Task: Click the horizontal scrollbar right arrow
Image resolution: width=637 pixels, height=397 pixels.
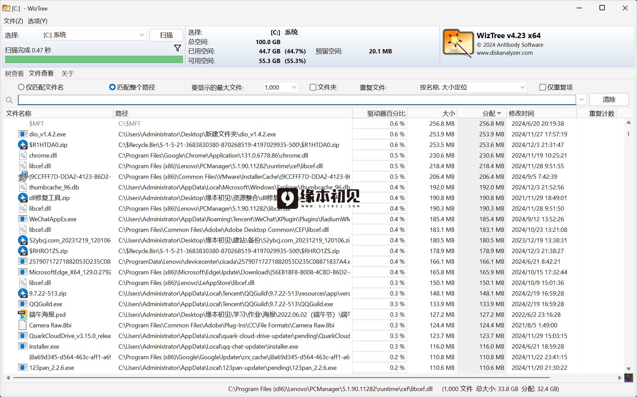Action: click(619, 377)
